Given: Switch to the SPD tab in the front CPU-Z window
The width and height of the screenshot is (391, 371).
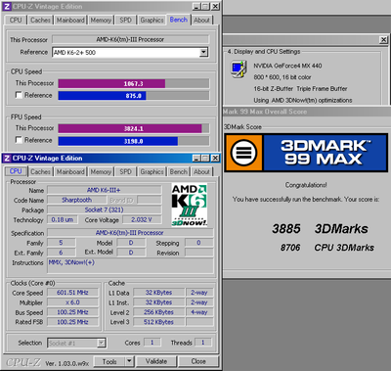Looking at the screenshot, I should [x=125, y=171].
